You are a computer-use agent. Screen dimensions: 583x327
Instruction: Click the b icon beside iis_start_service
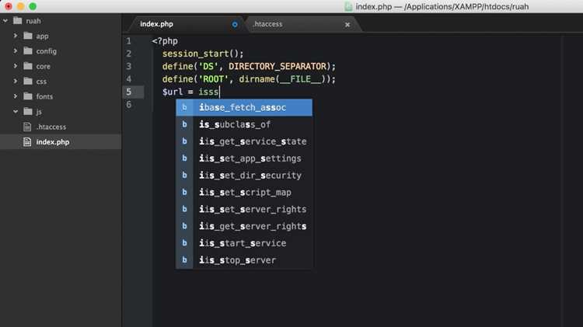tap(184, 243)
